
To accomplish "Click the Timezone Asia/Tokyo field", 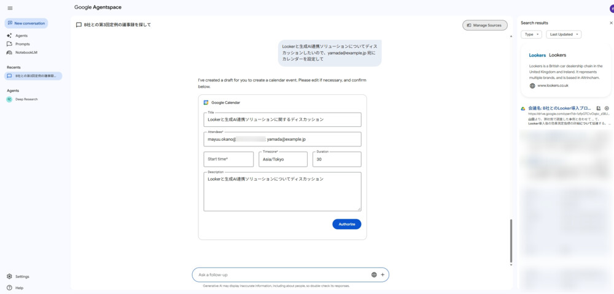I will (282, 159).
